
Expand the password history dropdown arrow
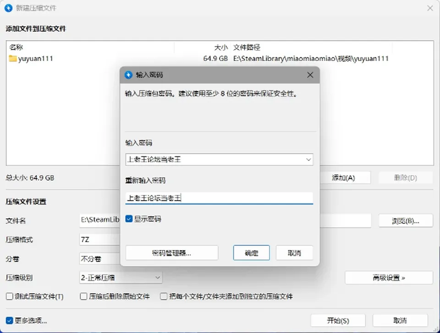(x=308, y=160)
